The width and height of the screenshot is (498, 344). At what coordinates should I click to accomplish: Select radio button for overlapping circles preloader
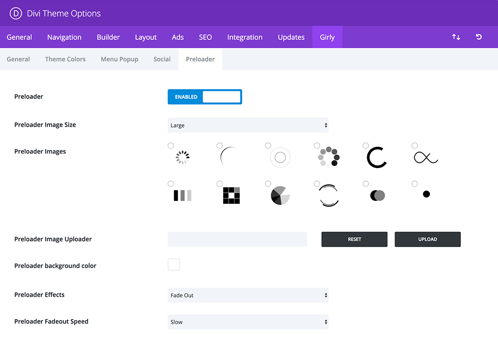coord(366,183)
